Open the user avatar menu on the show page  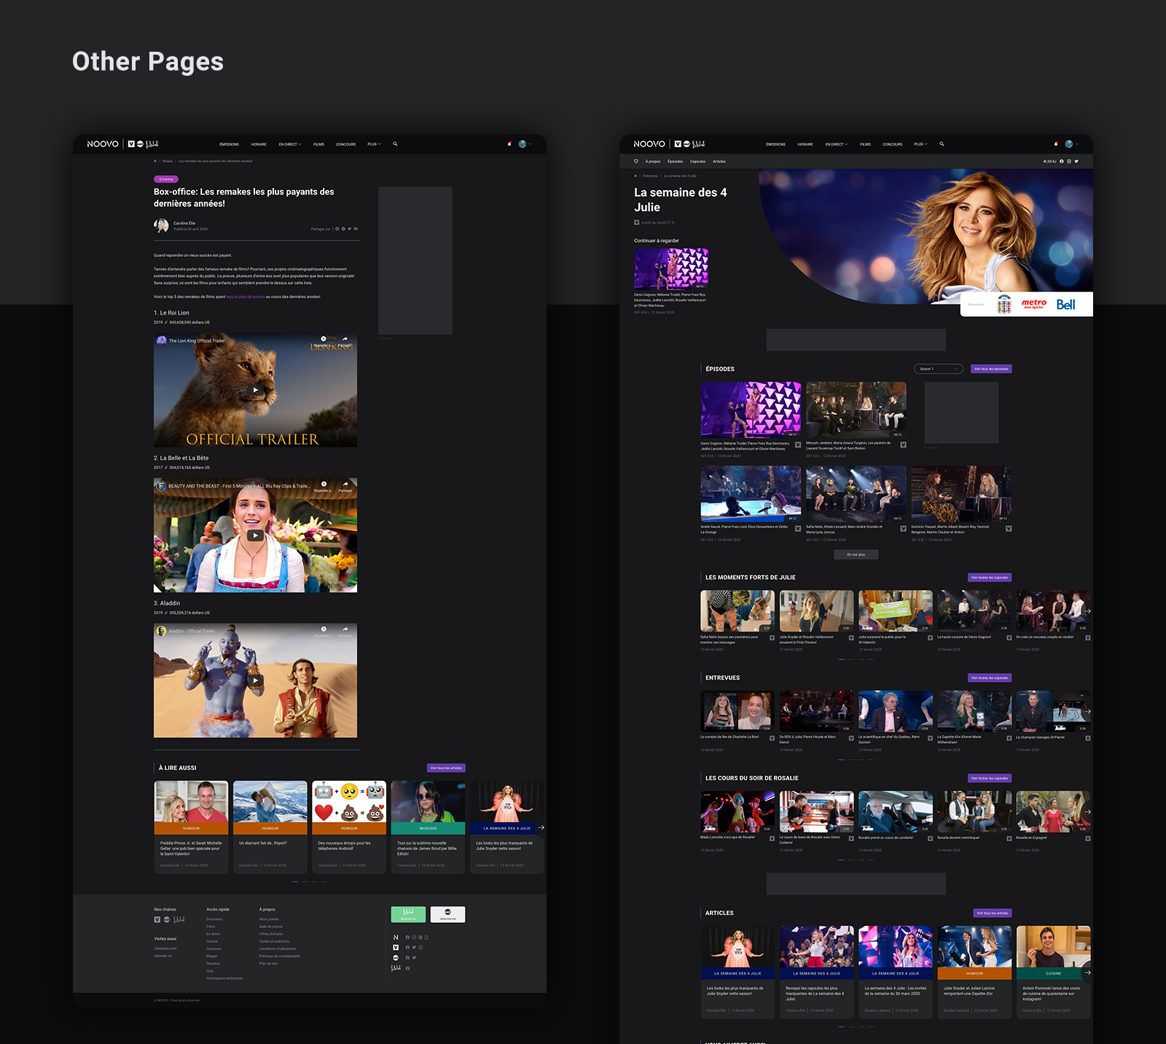coord(1069,144)
